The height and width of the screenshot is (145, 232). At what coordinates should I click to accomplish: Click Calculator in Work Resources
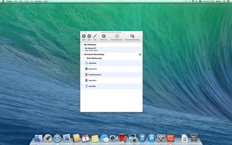[92, 63]
